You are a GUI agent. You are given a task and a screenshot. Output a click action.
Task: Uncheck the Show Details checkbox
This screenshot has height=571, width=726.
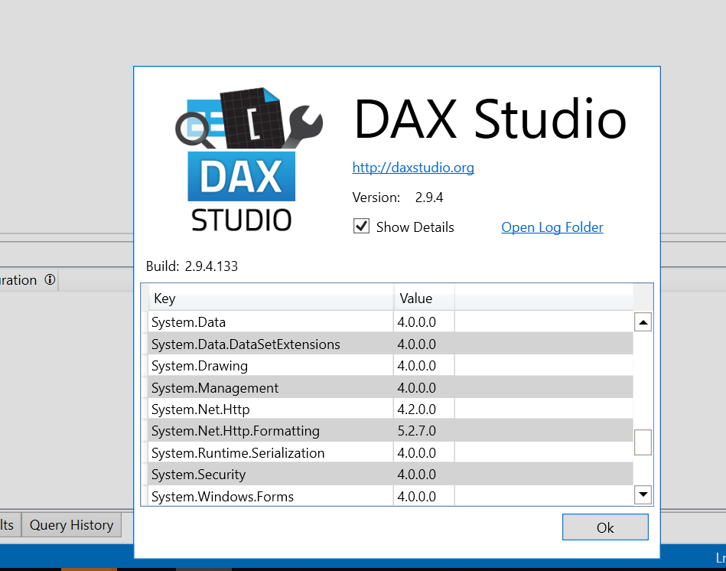click(360, 226)
